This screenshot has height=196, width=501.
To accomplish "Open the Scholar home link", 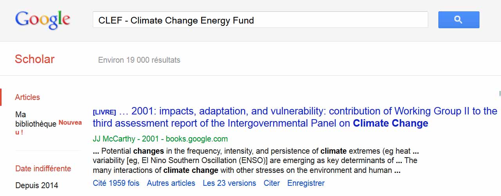I will (x=34, y=59).
